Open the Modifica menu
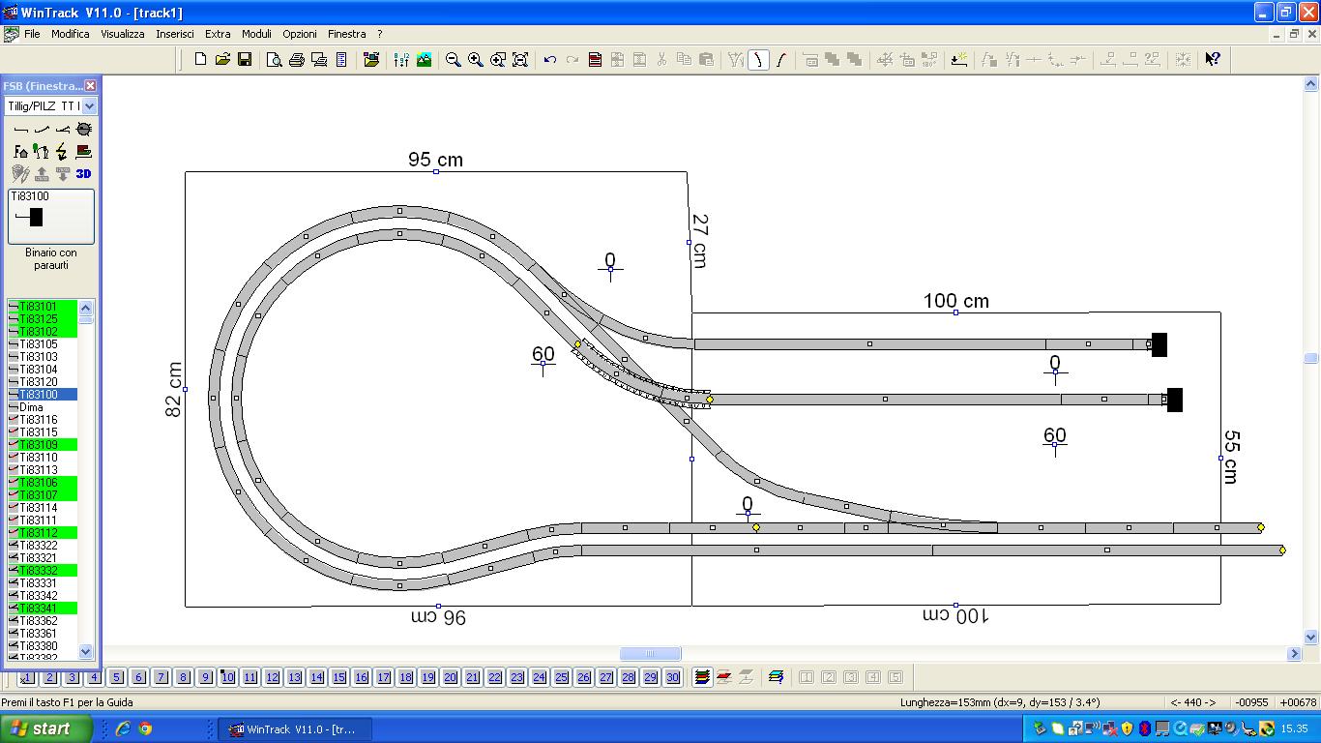Image resolution: width=1321 pixels, height=743 pixels. click(x=71, y=34)
